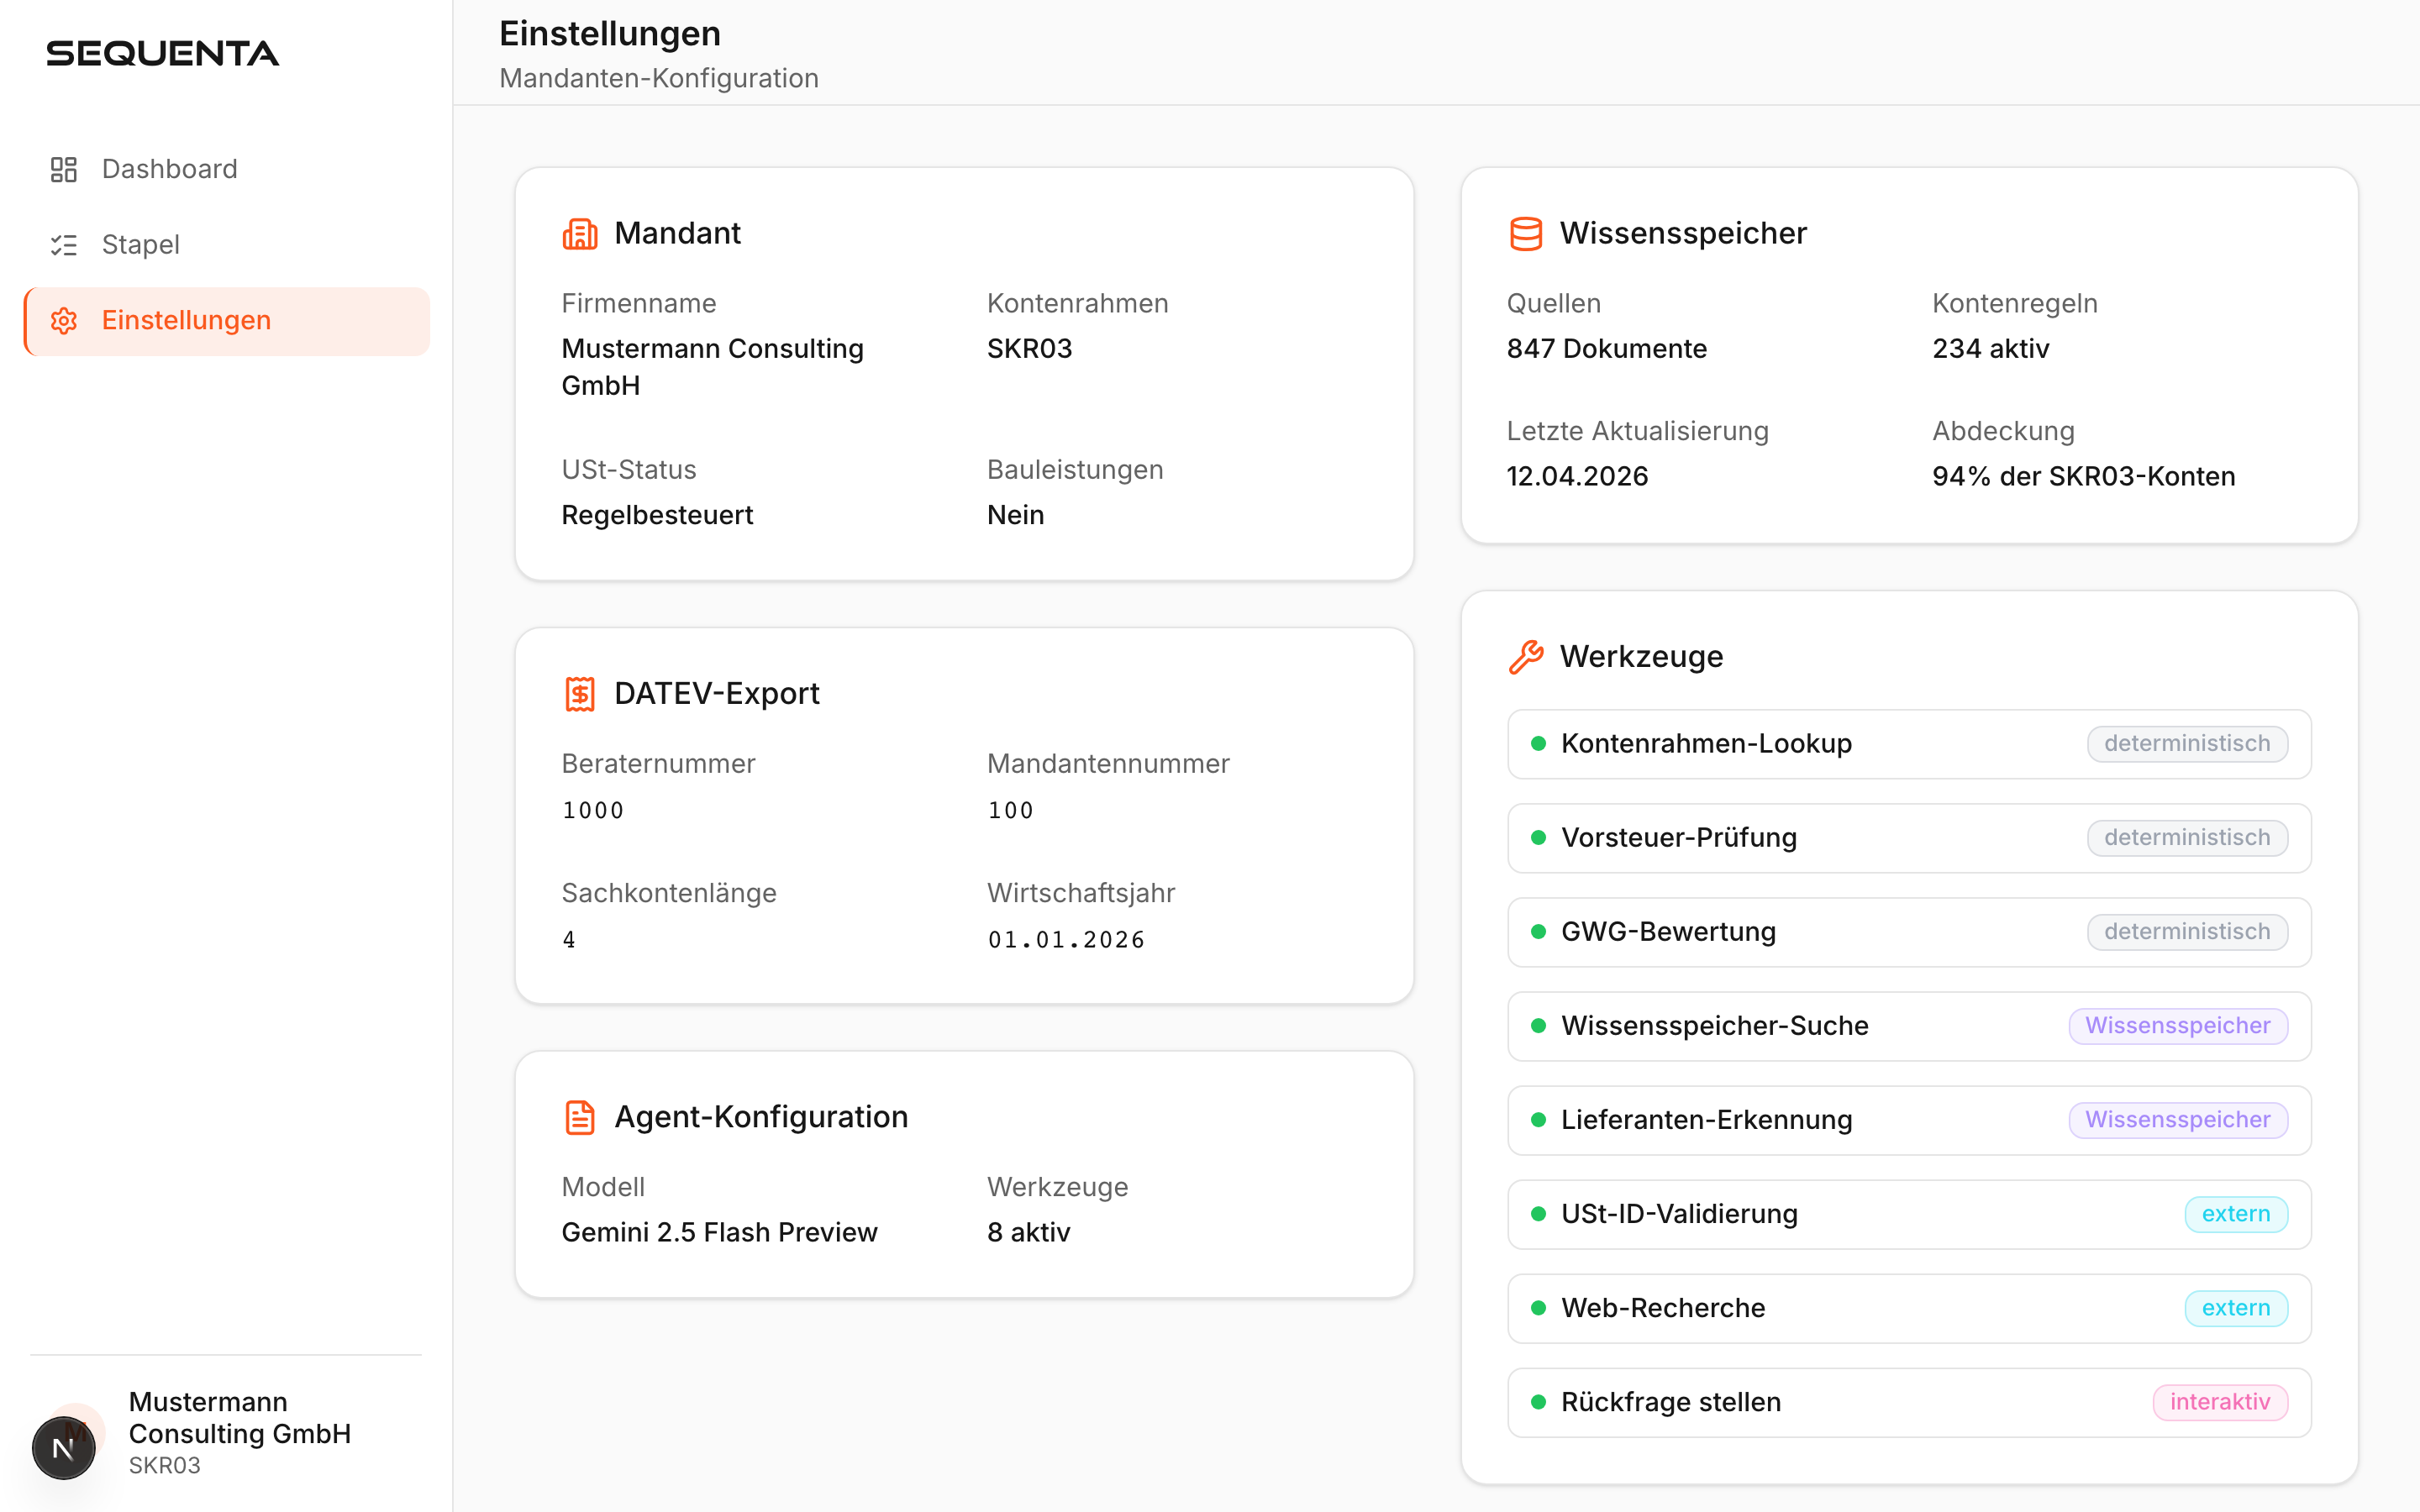Click the Dashboard grid icon in sidebar
This screenshot has height=1512, width=2420.
[64, 169]
